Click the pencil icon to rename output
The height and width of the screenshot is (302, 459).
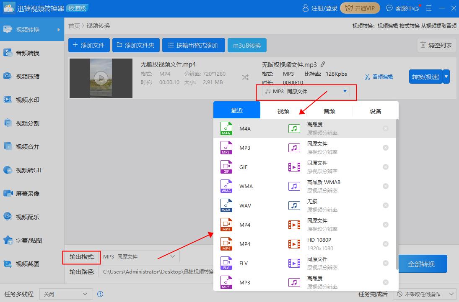point(323,64)
